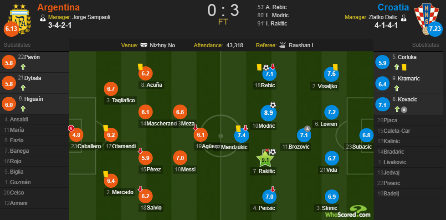Click the goal ball icon above Modric
446x220 pixels.
pyautogui.click(x=273, y=105)
